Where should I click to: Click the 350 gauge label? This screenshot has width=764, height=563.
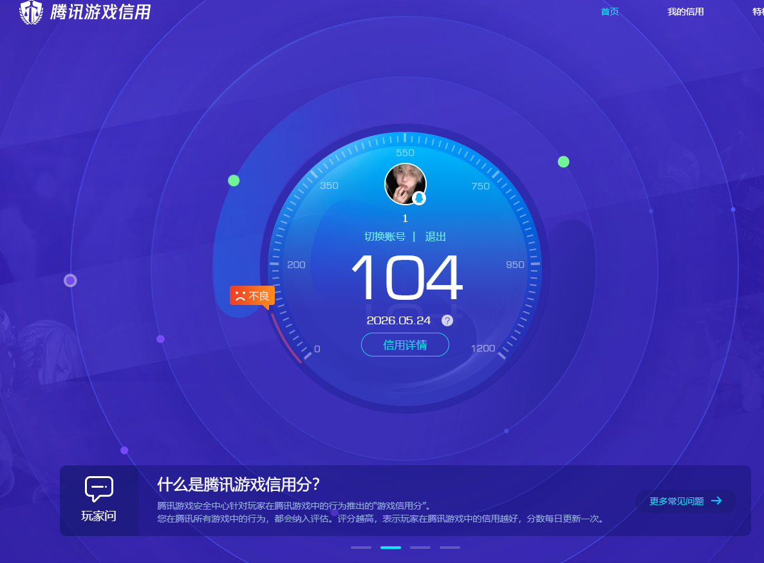point(329,185)
